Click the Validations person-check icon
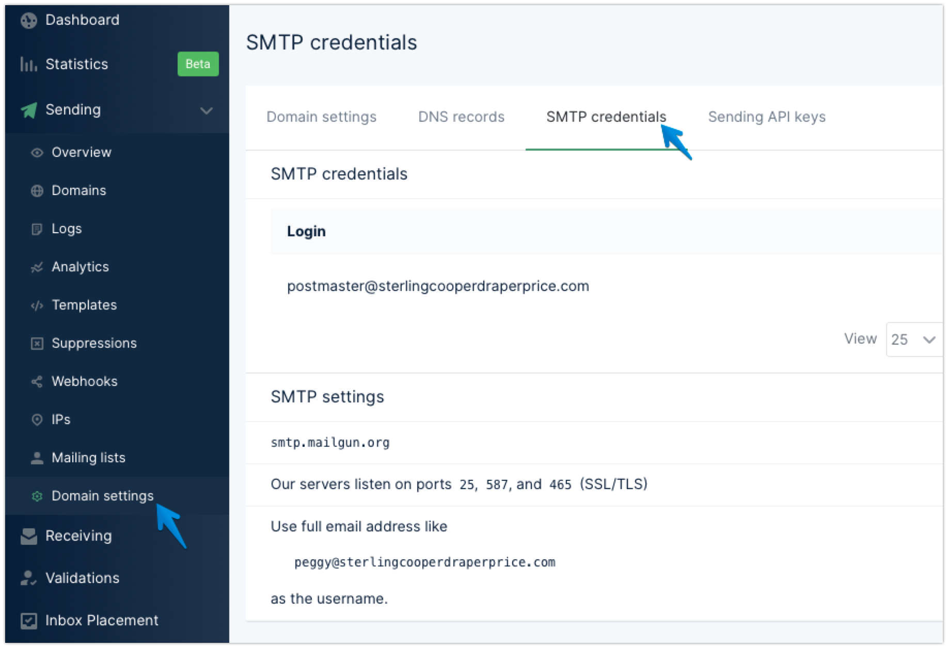This screenshot has width=948, height=648. tap(29, 578)
